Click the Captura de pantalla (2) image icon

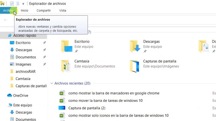point(62,108)
